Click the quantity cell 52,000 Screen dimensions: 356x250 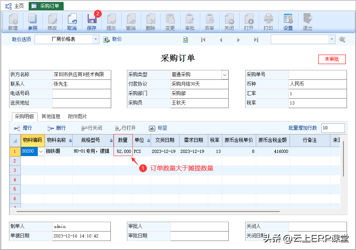tap(123, 151)
